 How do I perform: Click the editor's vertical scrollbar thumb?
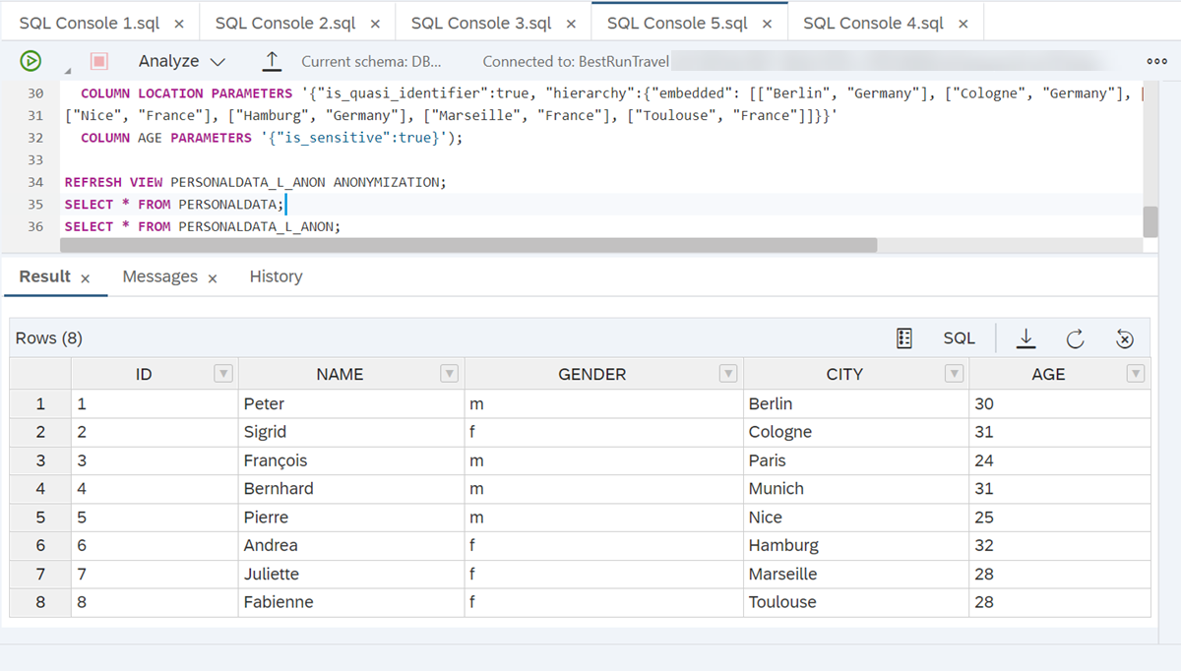click(x=1150, y=221)
